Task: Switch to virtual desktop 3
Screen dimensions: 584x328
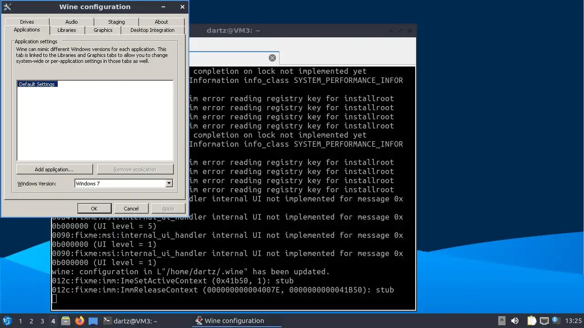Action: [42, 321]
